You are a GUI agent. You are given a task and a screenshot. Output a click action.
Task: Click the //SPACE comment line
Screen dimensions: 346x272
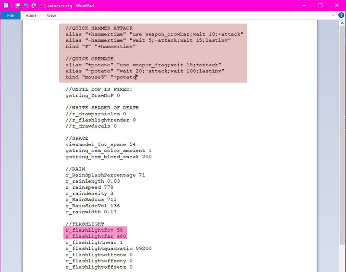[x=77, y=138]
